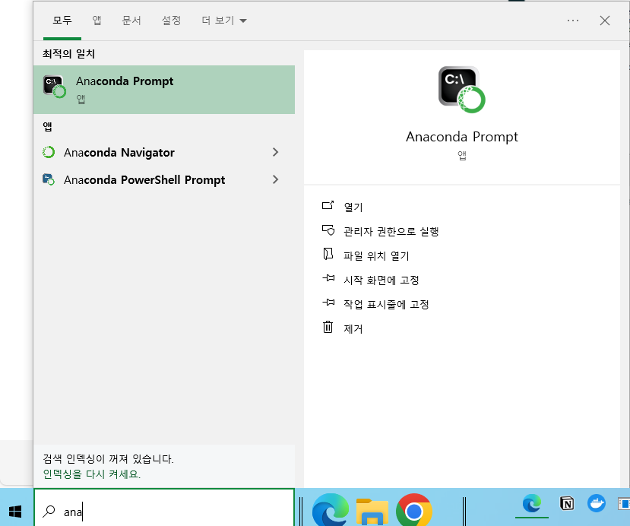Switch to the 앱 tab

[x=97, y=21]
